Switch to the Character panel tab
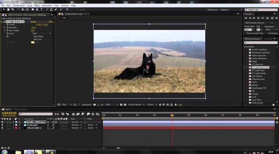The width and height of the screenshot is (279, 154). (268, 39)
